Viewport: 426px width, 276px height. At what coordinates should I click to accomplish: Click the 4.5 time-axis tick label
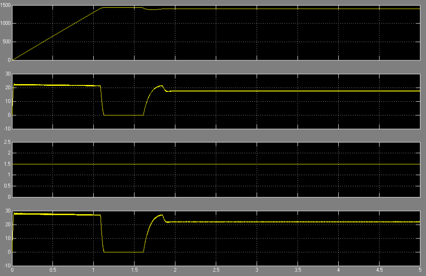point(379,270)
